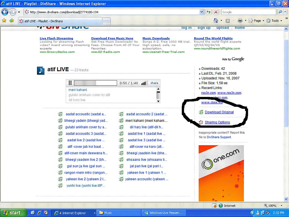This screenshot has height=217, width=289.
Task: Click the ehsaans live track link
Action: (147, 160)
